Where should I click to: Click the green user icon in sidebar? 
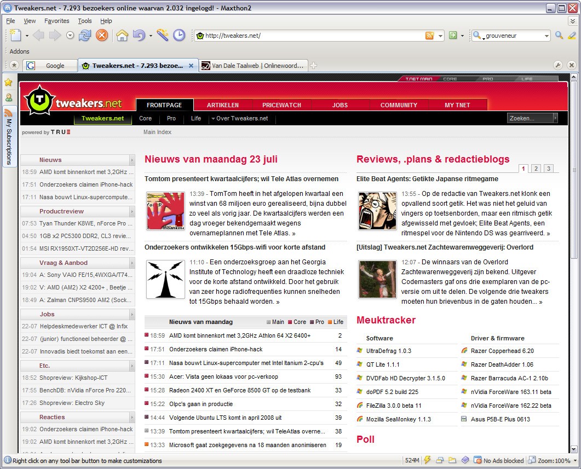pos(9,97)
